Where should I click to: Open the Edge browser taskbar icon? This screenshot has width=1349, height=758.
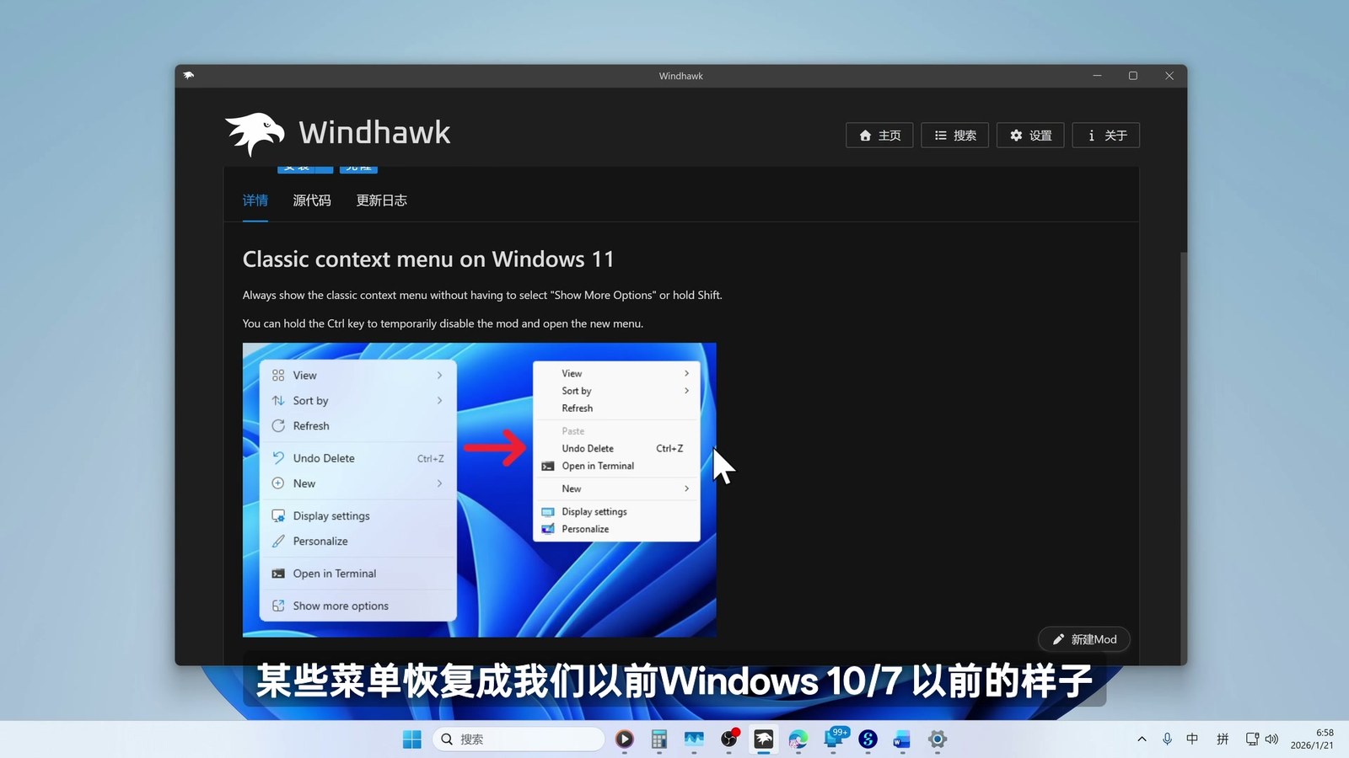point(798,739)
